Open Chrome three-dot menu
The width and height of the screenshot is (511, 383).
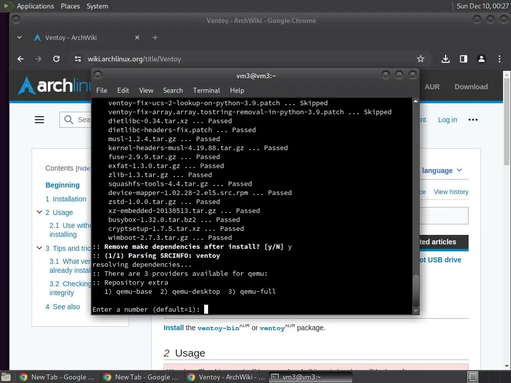coord(499,59)
